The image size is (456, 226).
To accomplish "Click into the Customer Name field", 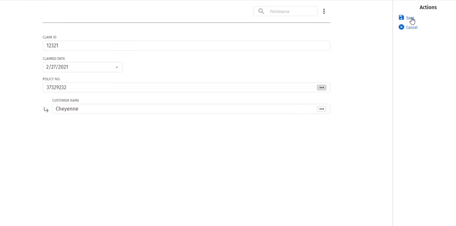I will tap(182, 109).
